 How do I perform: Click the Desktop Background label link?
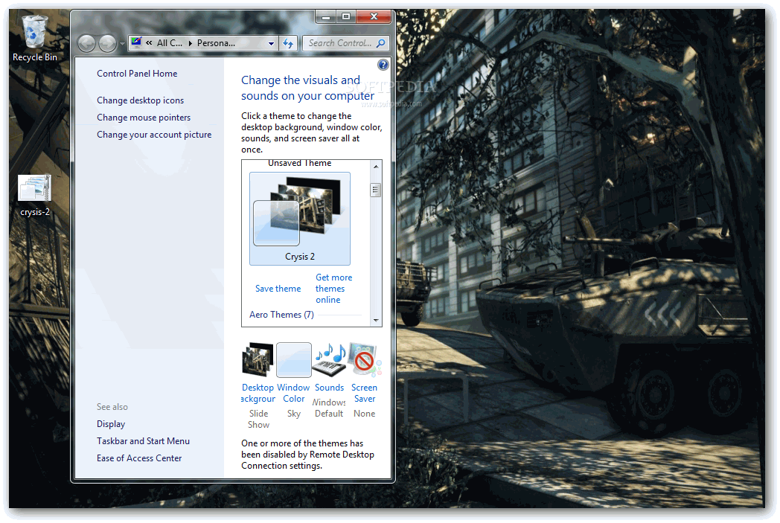click(258, 394)
